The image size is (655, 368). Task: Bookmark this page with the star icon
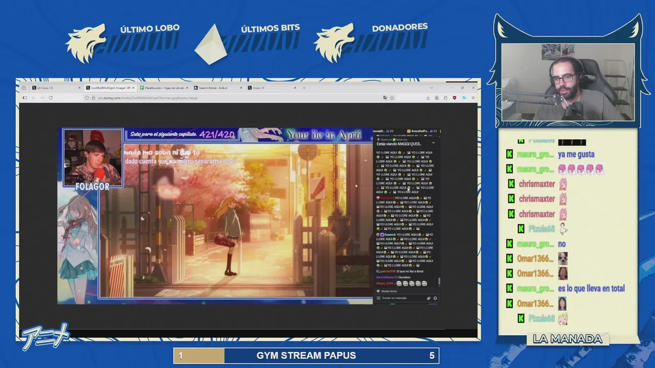pos(392,98)
